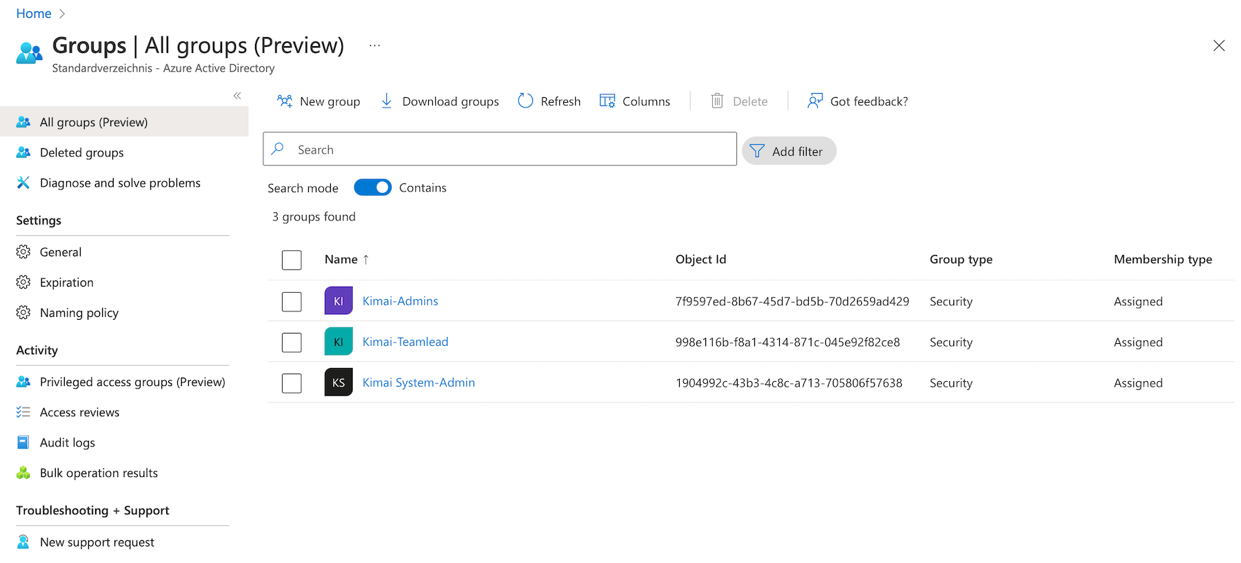Image resolution: width=1241 pixels, height=563 pixels.
Task: Click the Naming policy gear icon
Action: 23,313
